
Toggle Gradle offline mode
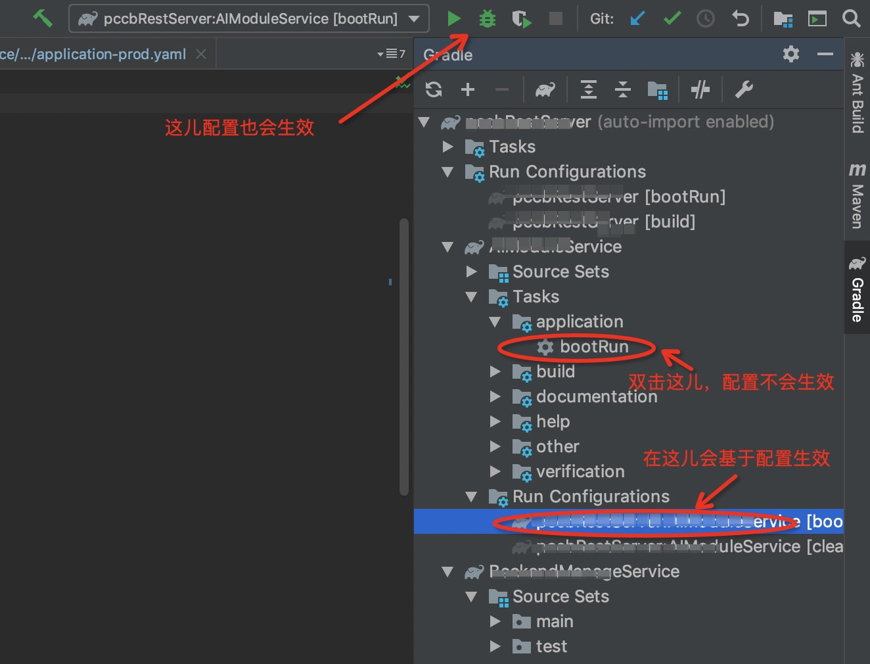pos(700,89)
